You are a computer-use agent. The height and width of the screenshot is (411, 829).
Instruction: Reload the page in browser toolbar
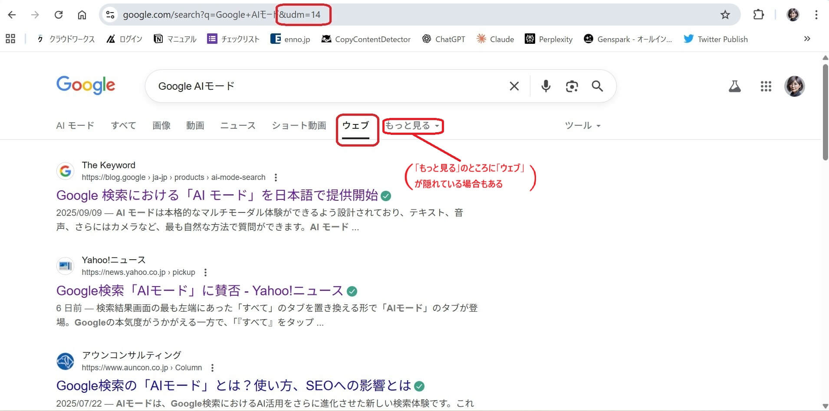click(x=59, y=15)
